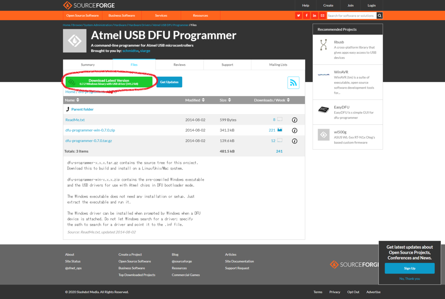Click the email share icon

tap(322, 15)
